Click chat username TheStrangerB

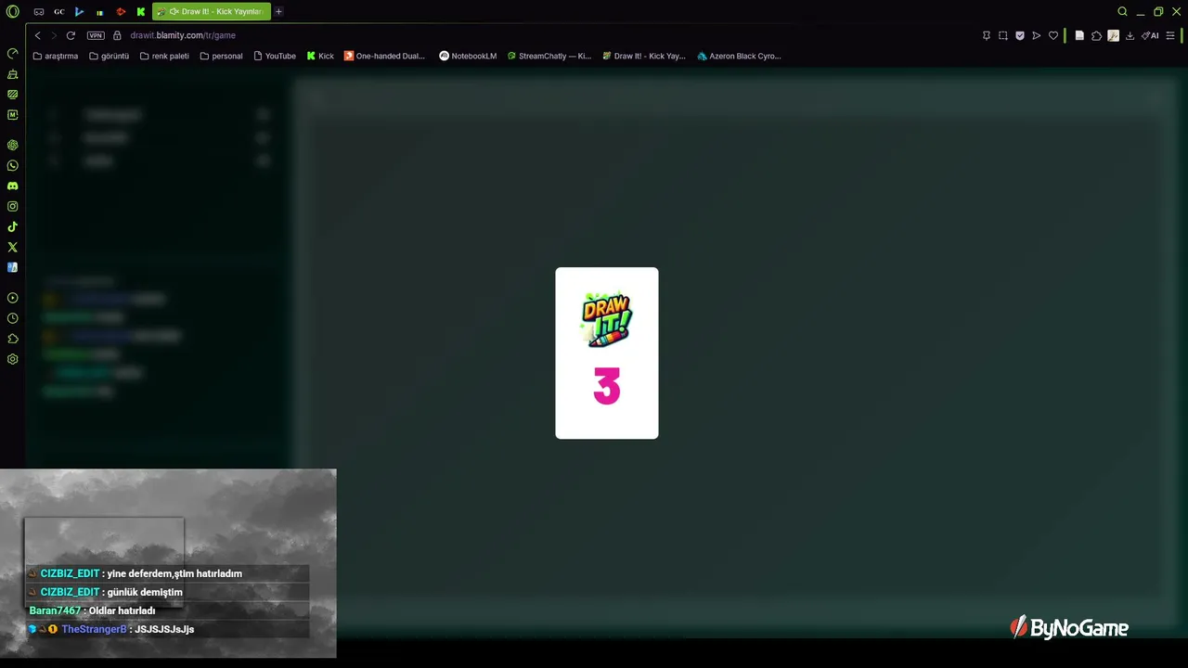[94, 629]
